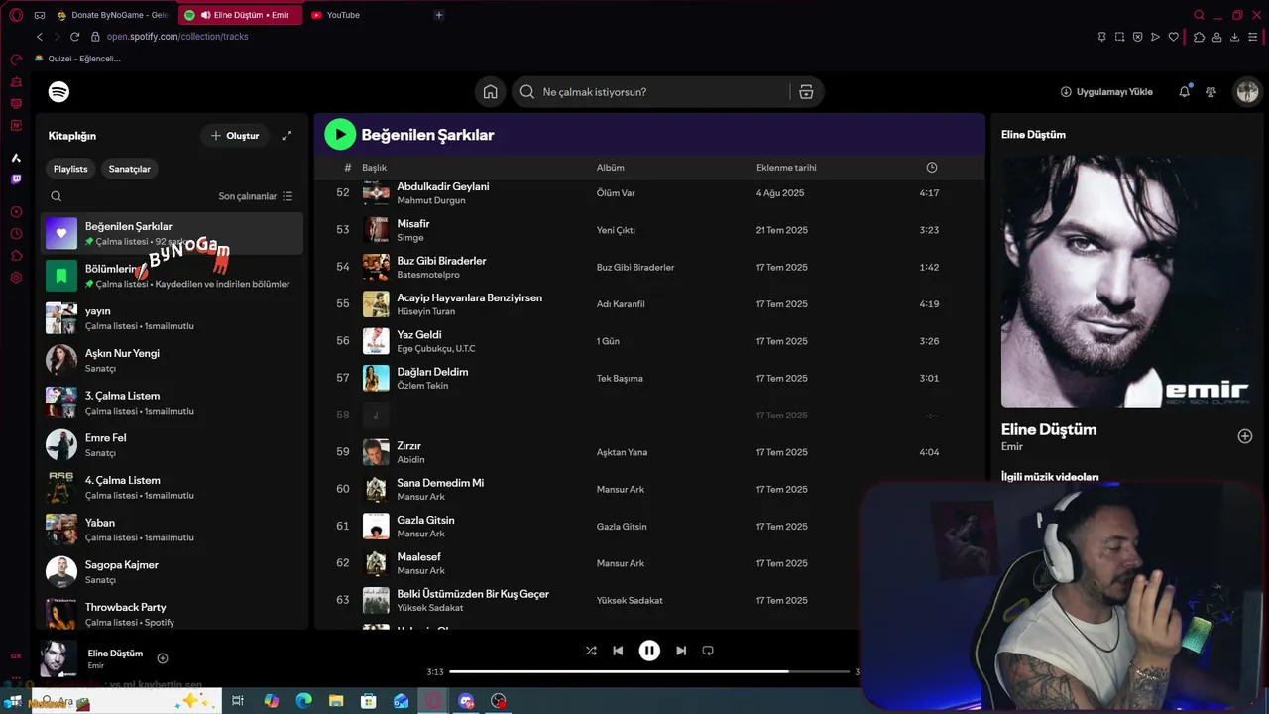Open the Gazla Gitsin album link
The width and height of the screenshot is (1269, 714).
pos(622,527)
